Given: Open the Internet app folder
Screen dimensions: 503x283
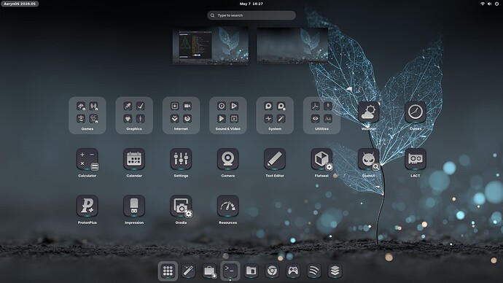Looking at the screenshot, I should (x=181, y=115).
